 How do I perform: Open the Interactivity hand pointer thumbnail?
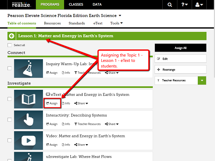pos(28,119)
